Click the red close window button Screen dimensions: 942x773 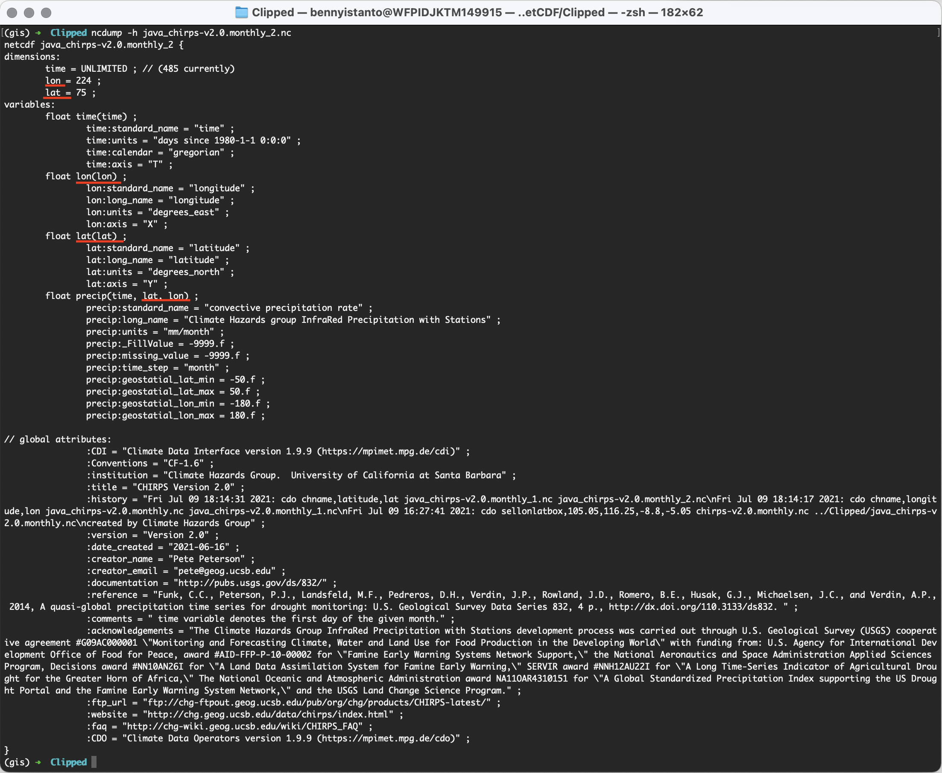12,12
